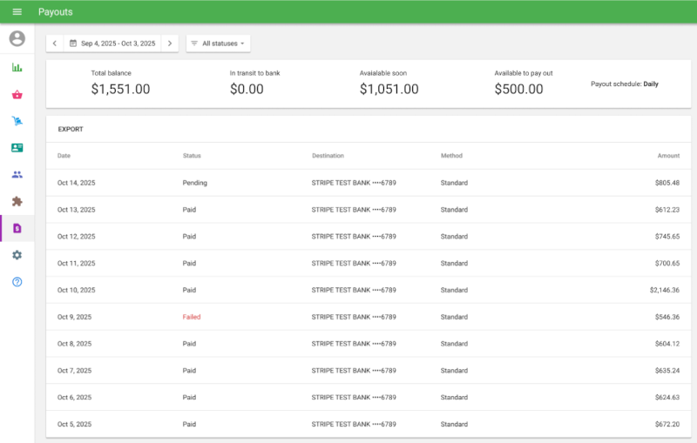Screen dimensions: 697x443
Task: Click the Available to pay out $500.00 value
Action: (518, 90)
